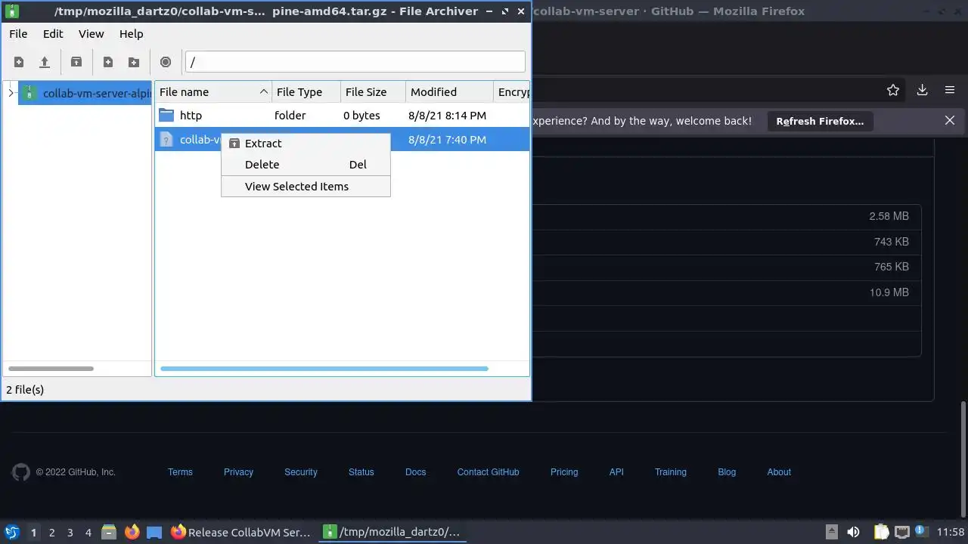
Task: Open the volume control tray icon
Action: point(854,532)
